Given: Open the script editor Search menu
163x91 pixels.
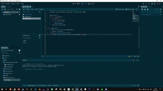Looking at the screenshot, I should (28, 9).
